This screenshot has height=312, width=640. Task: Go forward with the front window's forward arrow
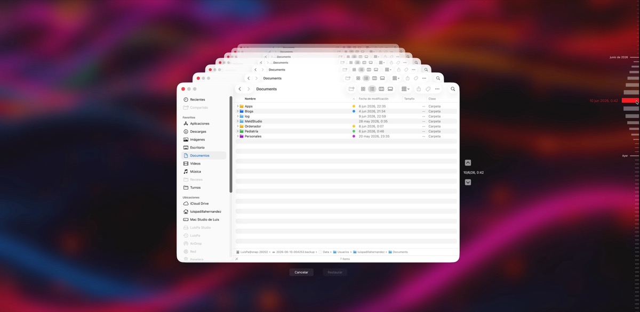click(x=249, y=89)
